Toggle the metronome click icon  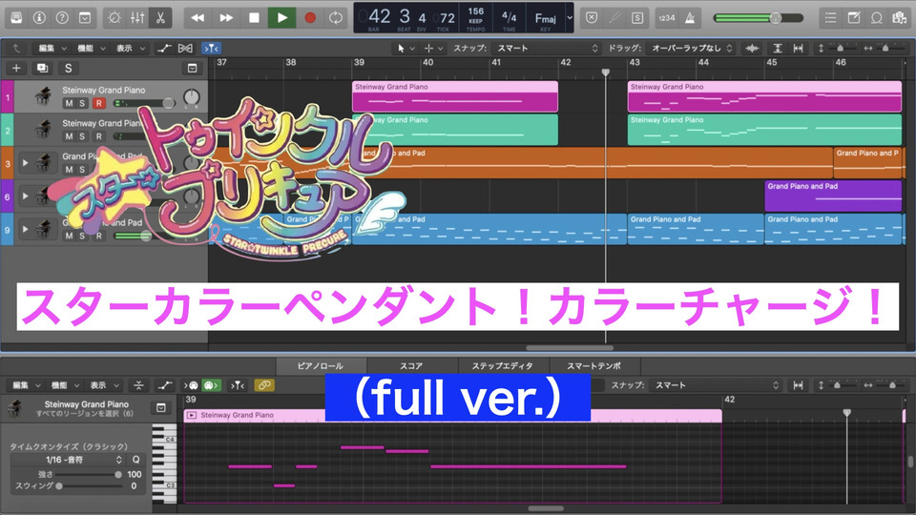point(690,18)
